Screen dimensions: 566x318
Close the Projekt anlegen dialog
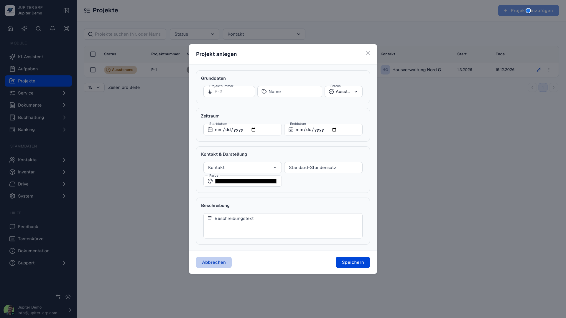368,53
